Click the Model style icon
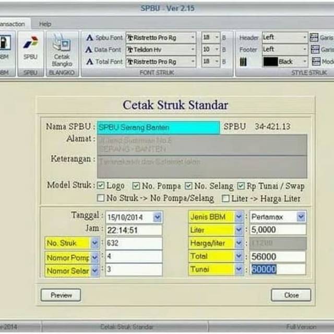Viewport: 334px width, 334px height. [314, 62]
